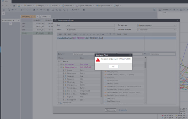Open the Дата (день) dimension dropdown arrow
Screen dimensions: 188x119
coord(34,17)
